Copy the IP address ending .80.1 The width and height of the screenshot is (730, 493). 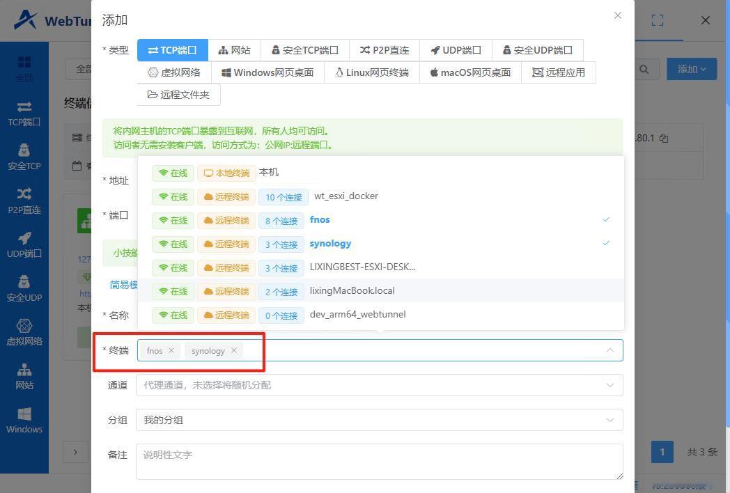tap(665, 139)
